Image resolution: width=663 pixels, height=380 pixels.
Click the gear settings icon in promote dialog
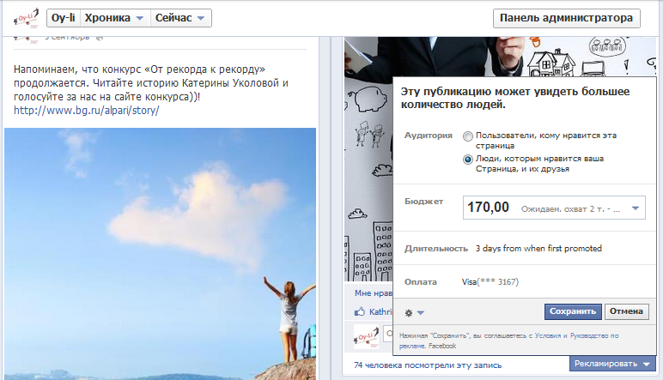click(409, 313)
